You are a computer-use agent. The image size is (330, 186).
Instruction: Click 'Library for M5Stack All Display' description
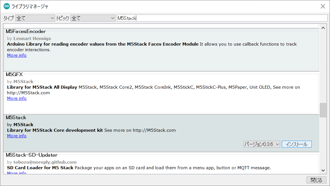click(42, 87)
